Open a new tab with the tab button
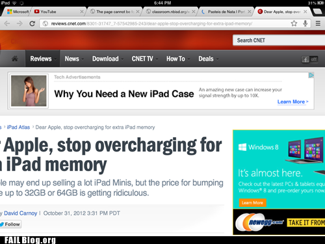Image resolution: width=325 pixels, height=244 pixels. pos(318,12)
